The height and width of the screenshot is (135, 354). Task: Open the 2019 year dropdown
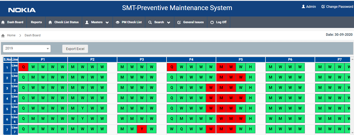27,48
